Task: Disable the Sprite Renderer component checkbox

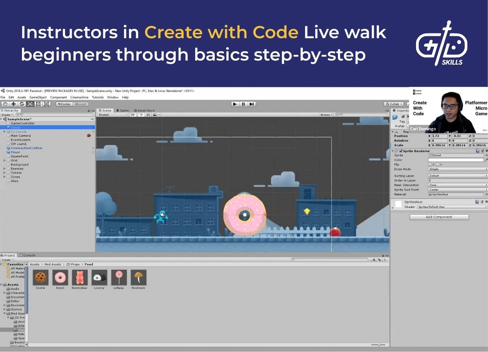Action: tap(401, 151)
